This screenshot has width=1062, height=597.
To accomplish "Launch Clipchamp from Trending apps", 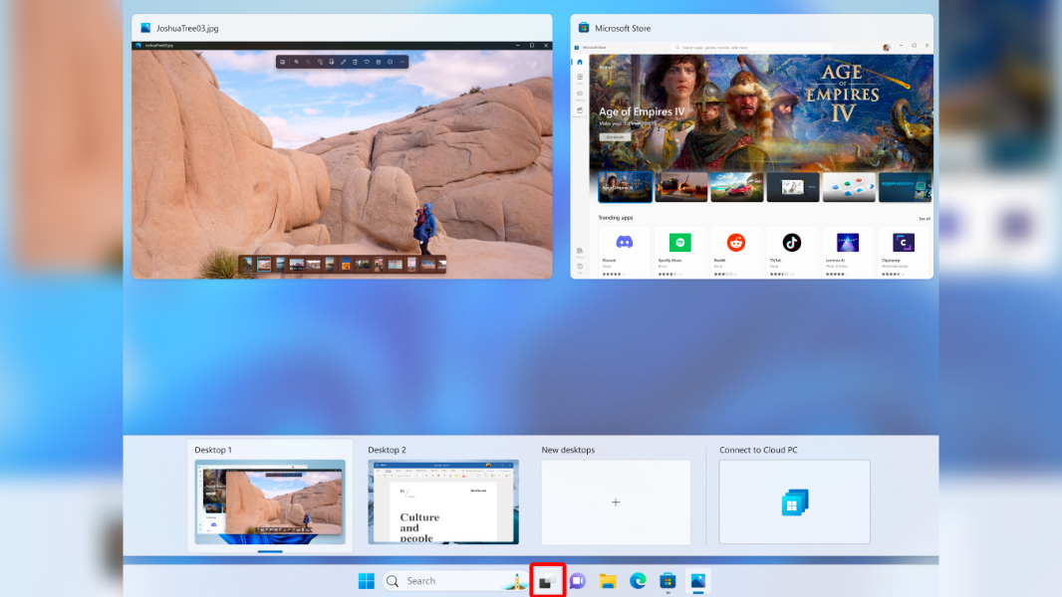I will click(x=903, y=244).
